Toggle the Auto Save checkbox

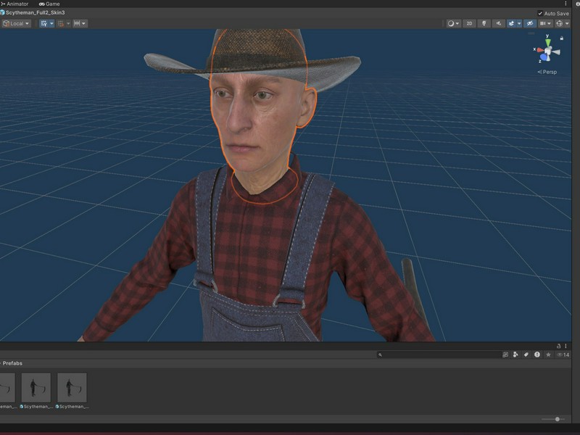540,13
